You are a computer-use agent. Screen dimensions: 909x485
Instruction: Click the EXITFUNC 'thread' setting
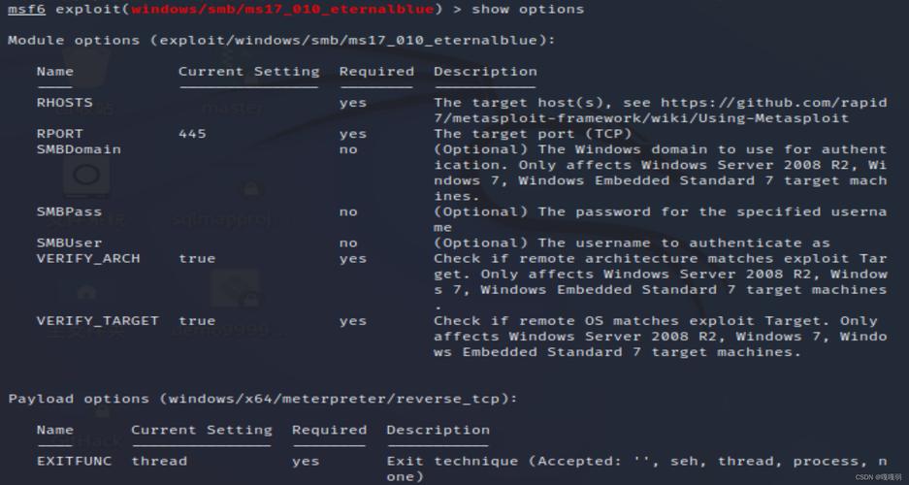(x=159, y=461)
